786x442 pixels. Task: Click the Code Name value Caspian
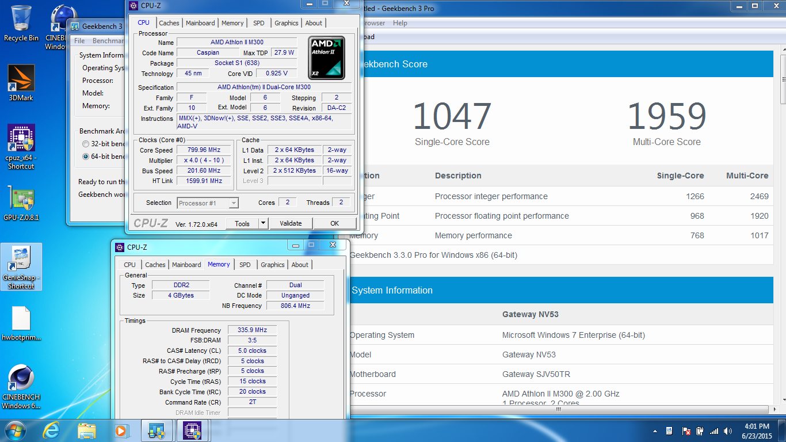coord(208,53)
